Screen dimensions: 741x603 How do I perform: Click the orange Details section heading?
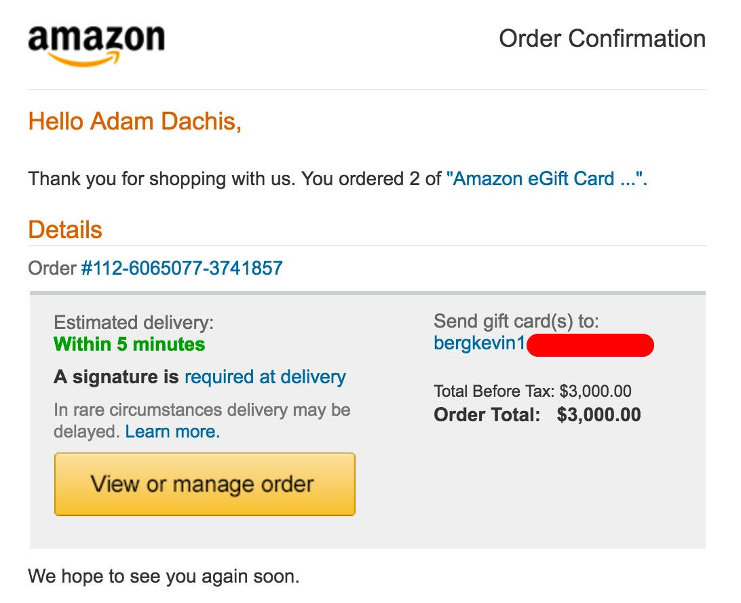[x=65, y=230]
